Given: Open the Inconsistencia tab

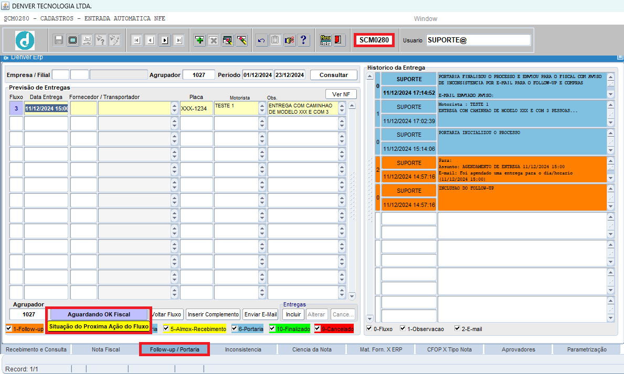Looking at the screenshot, I should (x=243, y=349).
